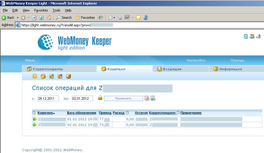The image size is (264, 153).
Task: Export operations with the CSV icon
Action: (153, 98)
